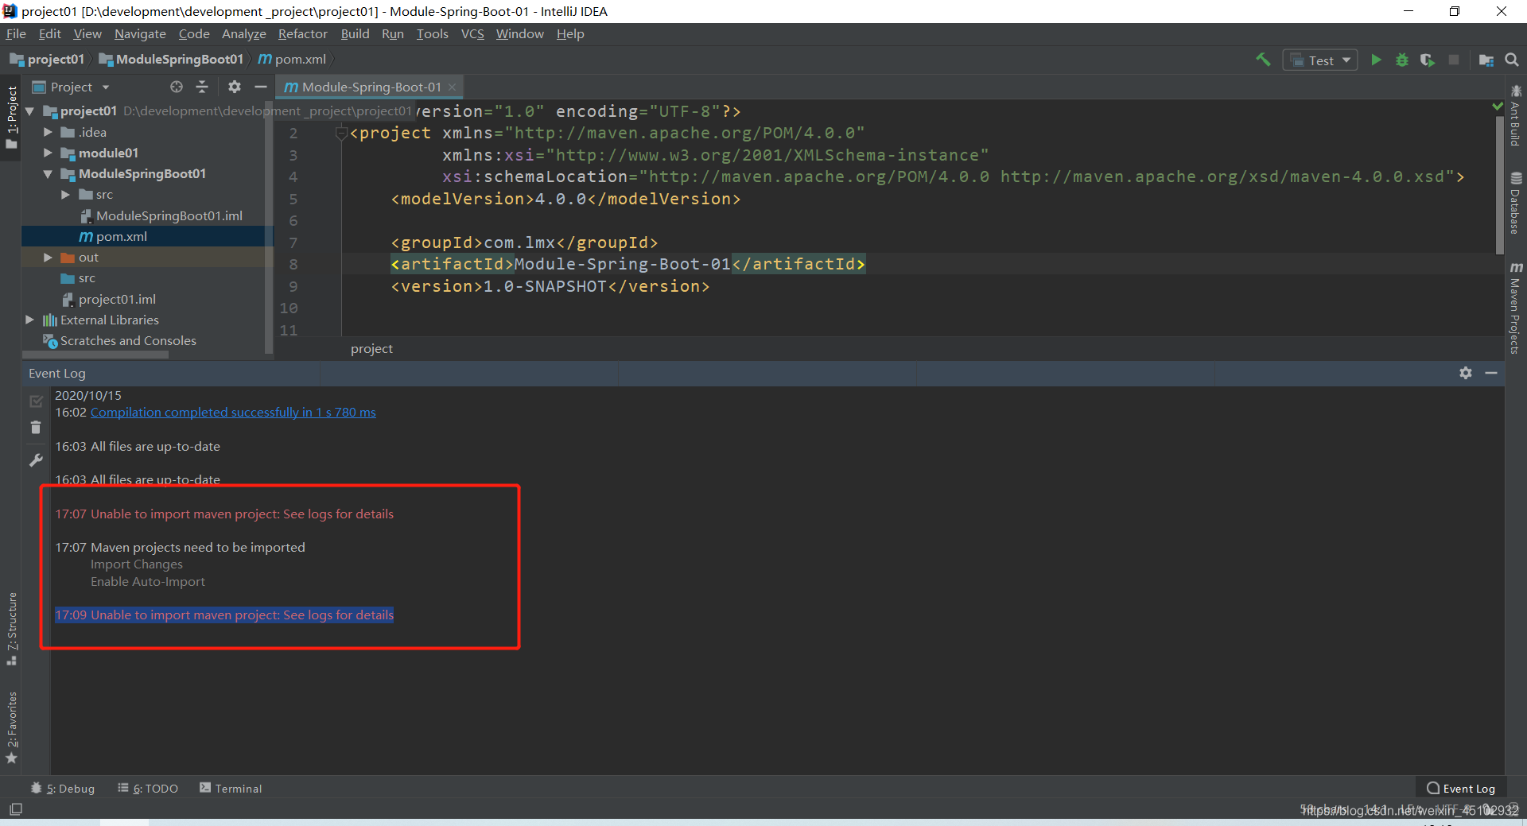Open Project panel settings gear

pyautogui.click(x=234, y=87)
